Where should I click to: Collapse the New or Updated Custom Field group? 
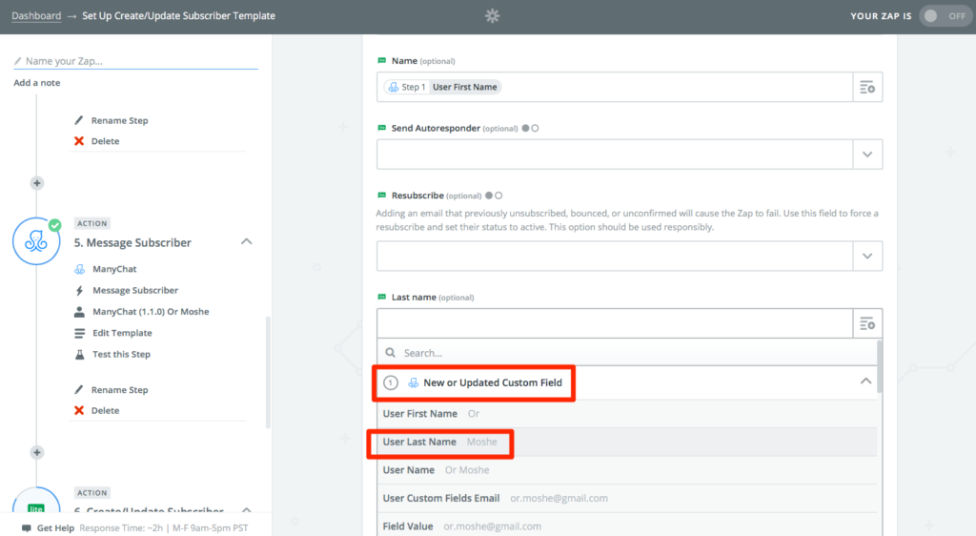click(x=865, y=381)
